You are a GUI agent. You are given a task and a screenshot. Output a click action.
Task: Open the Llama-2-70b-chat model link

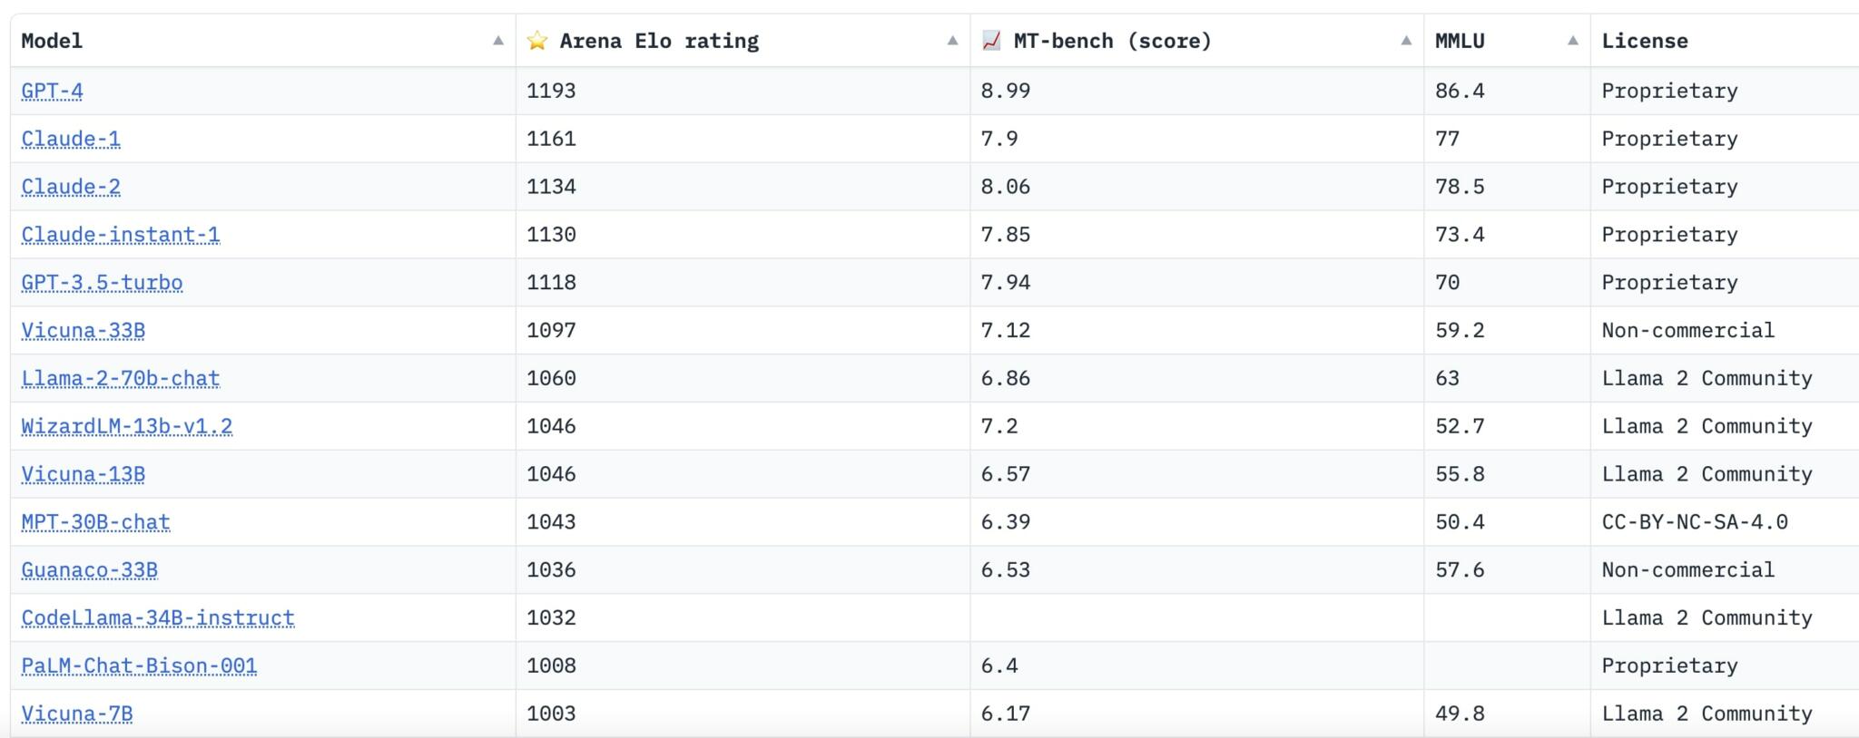tap(119, 378)
